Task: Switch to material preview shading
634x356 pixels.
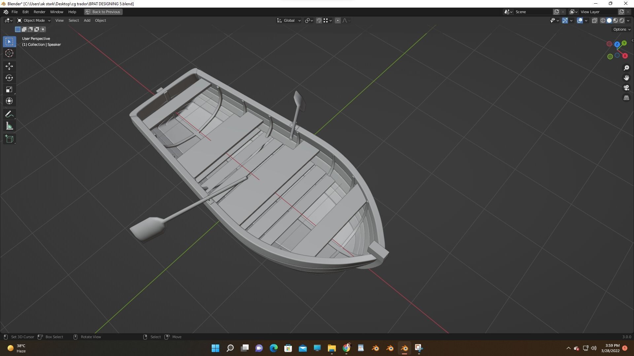Action: click(616, 20)
